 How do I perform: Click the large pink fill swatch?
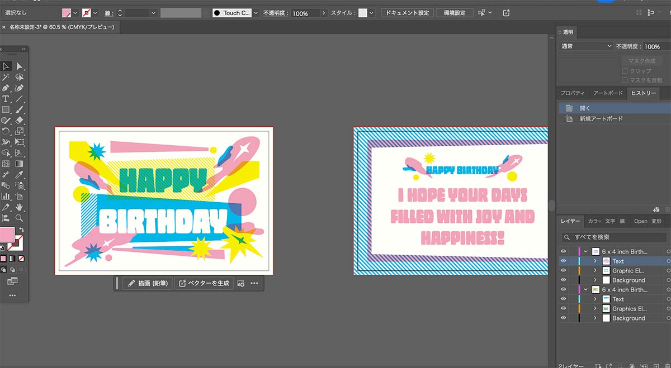click(x=7, y=235)
